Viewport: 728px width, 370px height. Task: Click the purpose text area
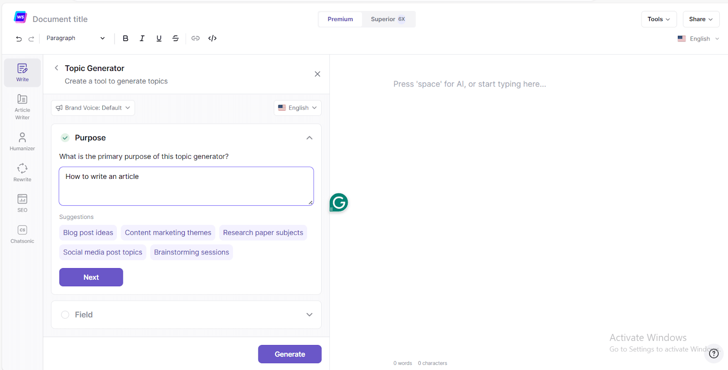tap(186, 186)
